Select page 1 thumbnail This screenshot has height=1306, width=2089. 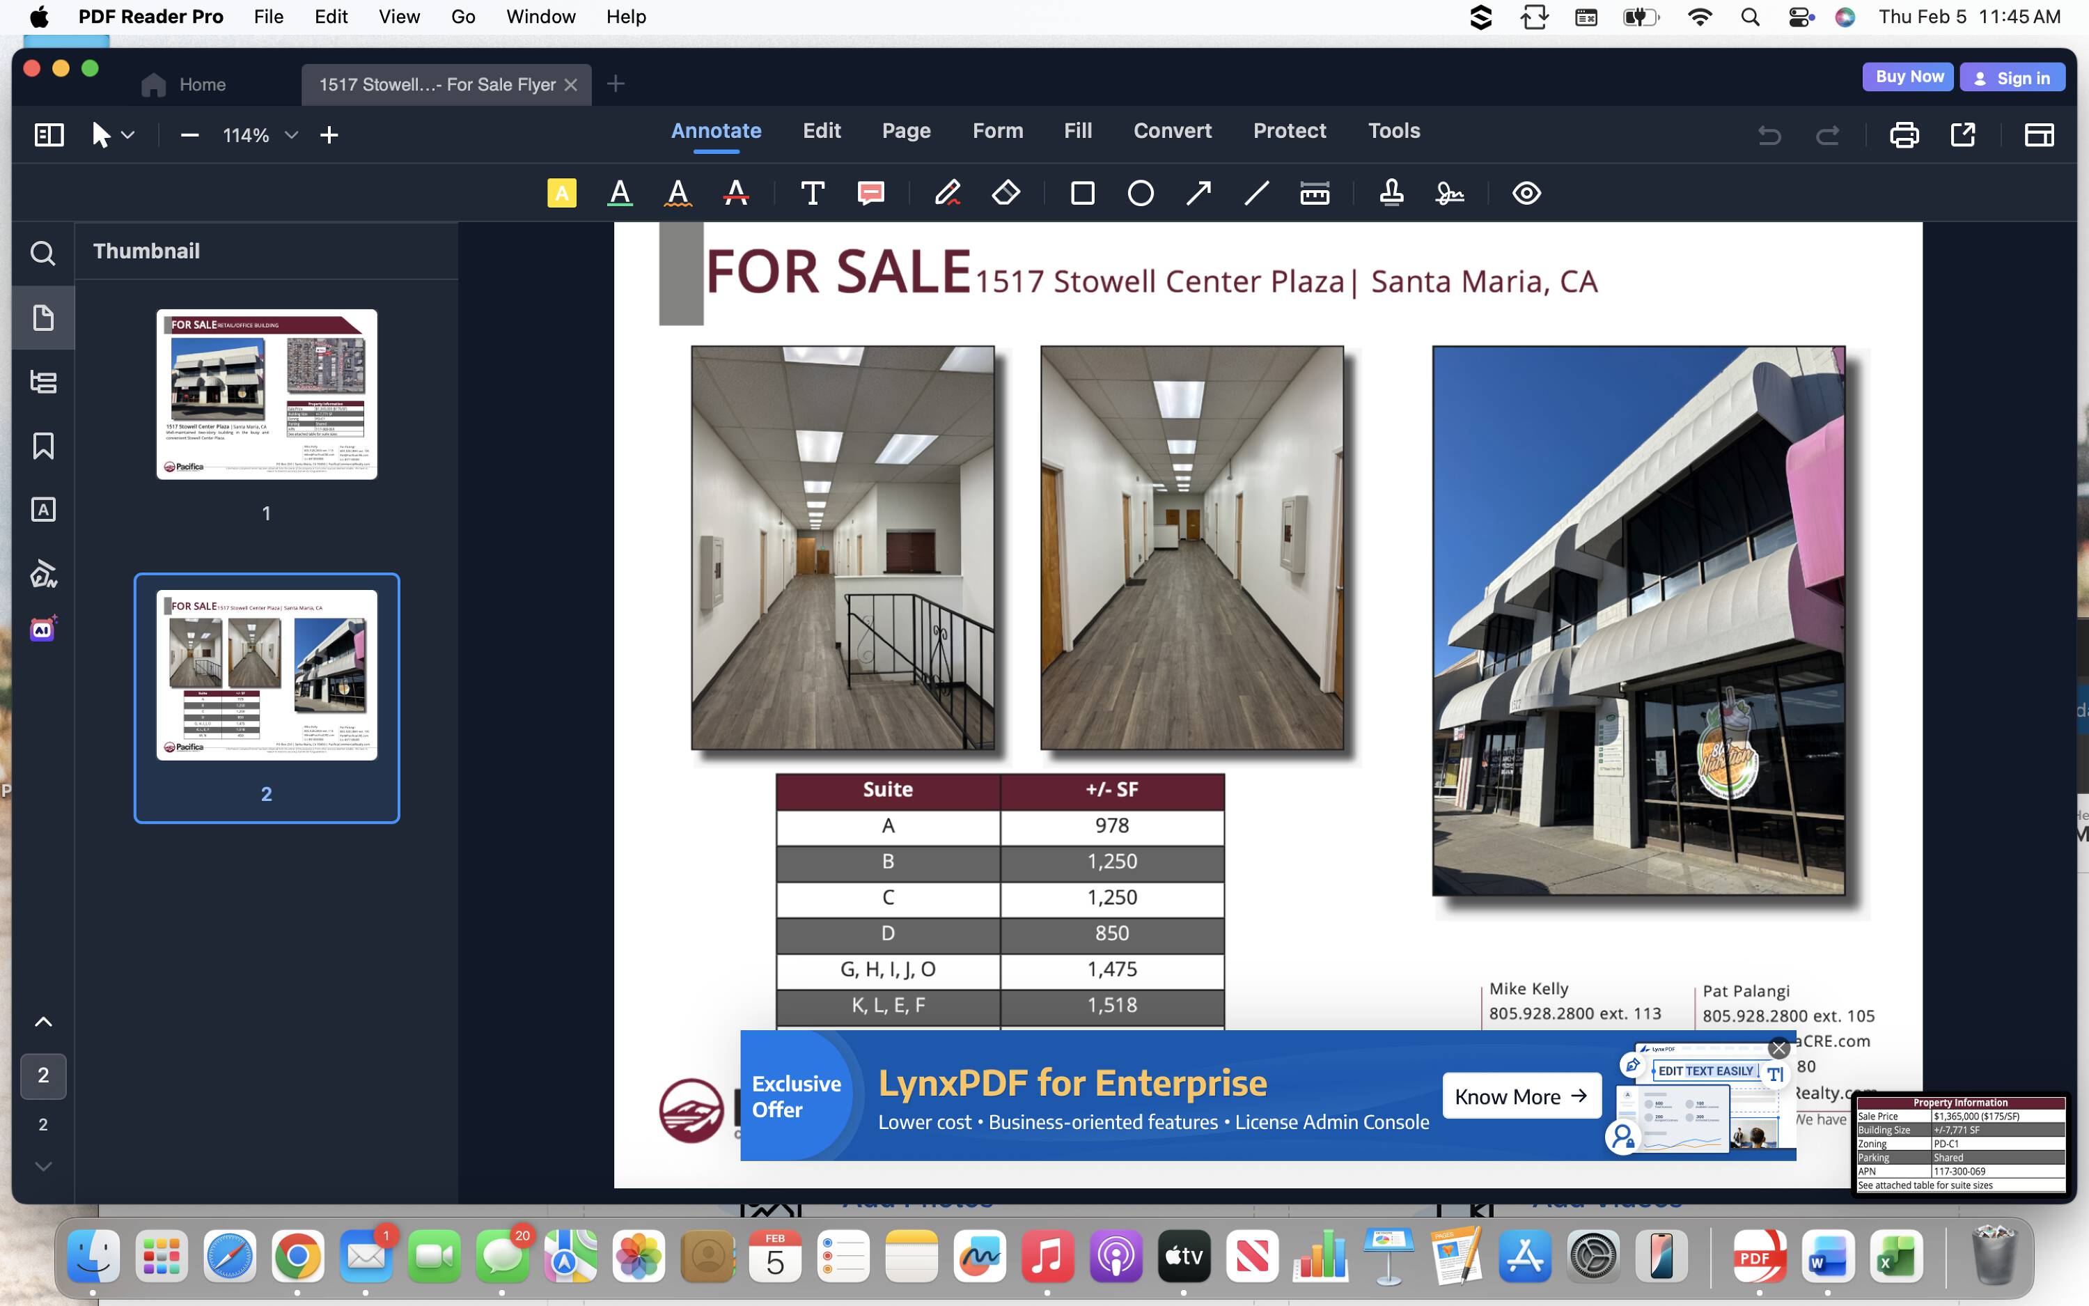click(267, 394)
